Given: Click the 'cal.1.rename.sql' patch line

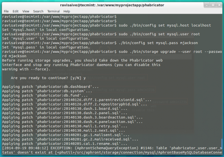Looking at the screenshot, I should 65,144.
